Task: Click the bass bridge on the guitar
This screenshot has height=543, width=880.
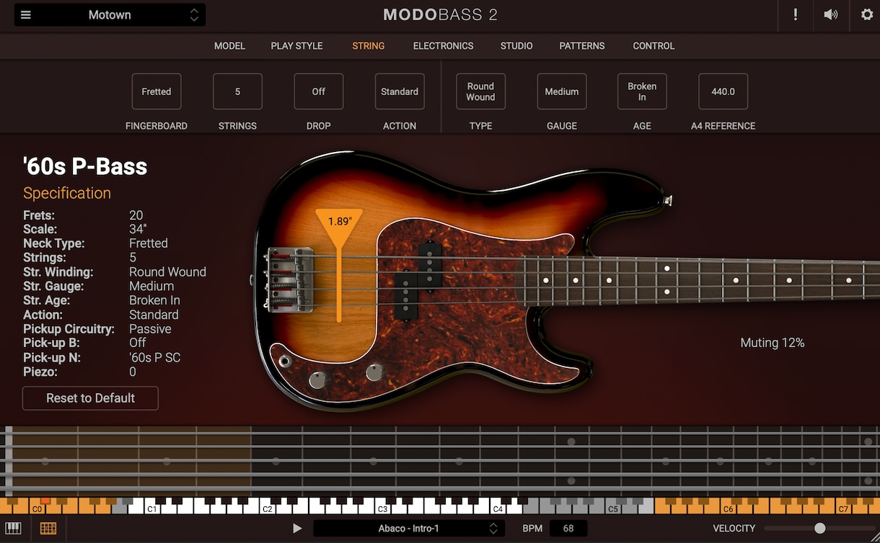Action: [x=291, y=279]
